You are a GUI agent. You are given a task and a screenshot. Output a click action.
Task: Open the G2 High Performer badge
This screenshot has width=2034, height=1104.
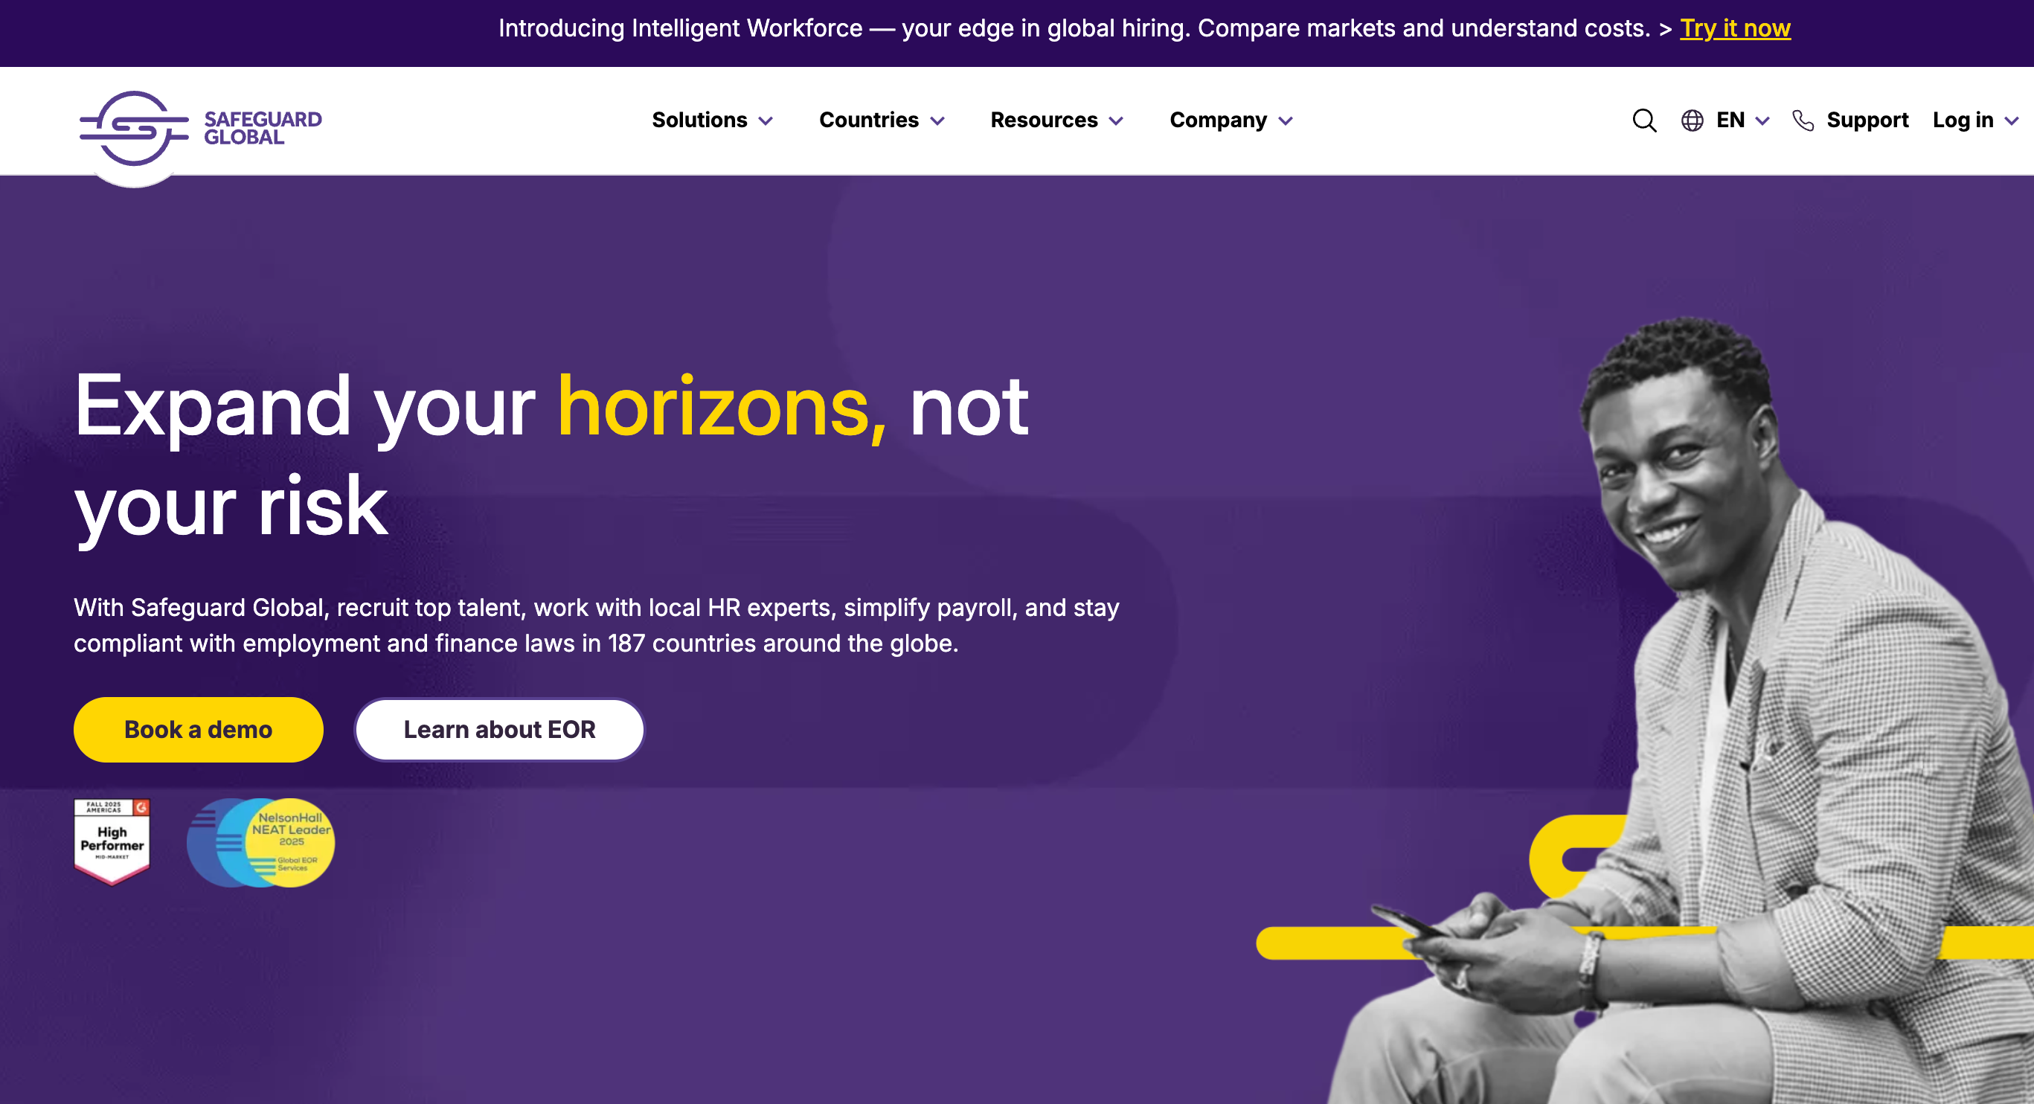pyautogui.click(x=112, y=841)
